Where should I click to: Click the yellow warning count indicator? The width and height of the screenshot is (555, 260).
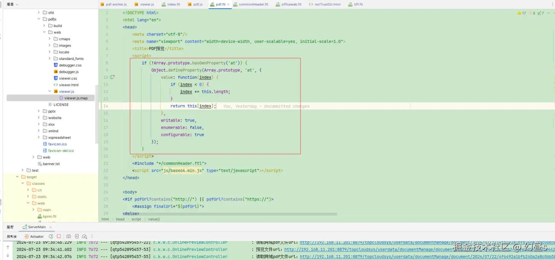click(522, 13)
